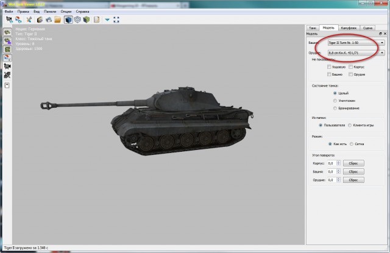Reset Орудие rotation with Сброс button
Screen dimensions: 390x253
pyautogui.click(x=353, y=180)
